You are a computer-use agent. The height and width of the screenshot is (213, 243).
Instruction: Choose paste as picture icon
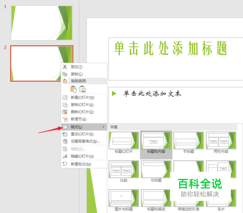coord(83,89)
